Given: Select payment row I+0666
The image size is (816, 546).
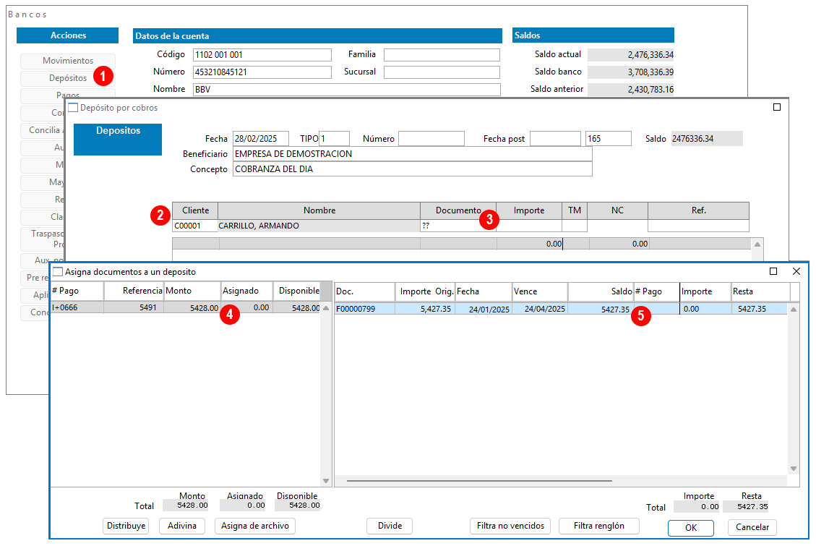Looking at the screenshot, I should point(186,307).
